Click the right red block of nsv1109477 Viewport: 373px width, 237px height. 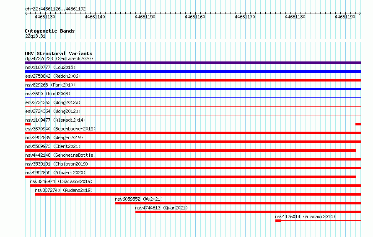(x=358, y=124)
